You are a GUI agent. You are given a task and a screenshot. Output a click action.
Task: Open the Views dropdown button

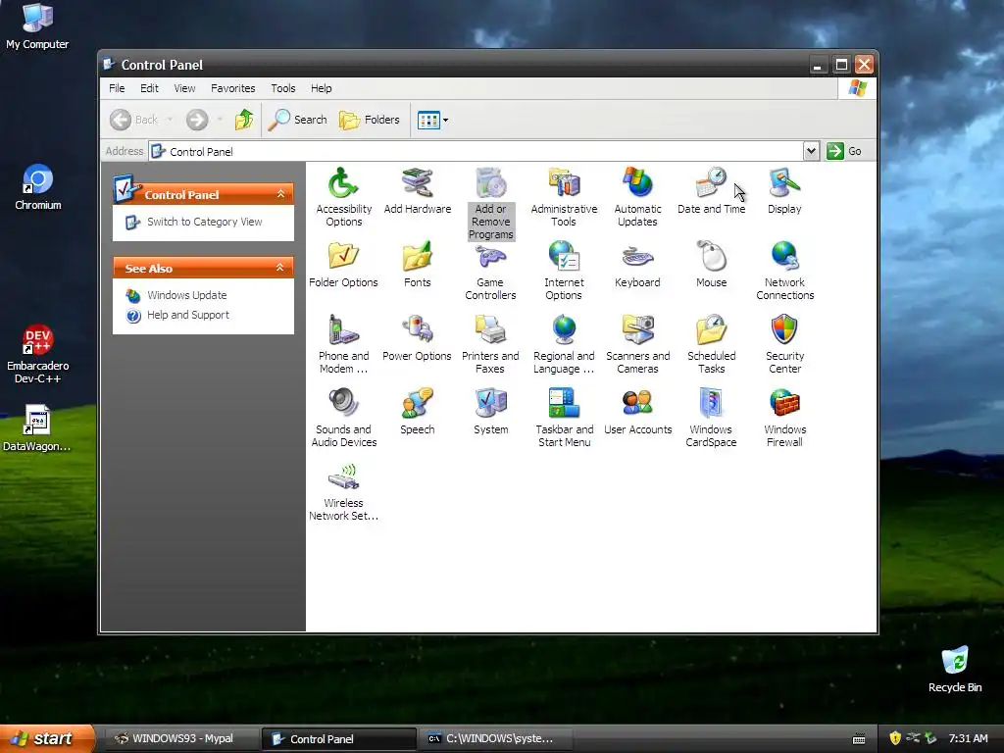(432, 120)
